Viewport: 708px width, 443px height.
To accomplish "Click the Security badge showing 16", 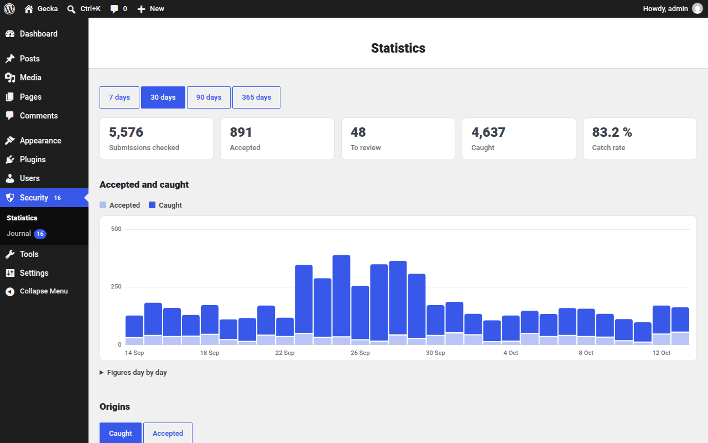I will (58, 198).
